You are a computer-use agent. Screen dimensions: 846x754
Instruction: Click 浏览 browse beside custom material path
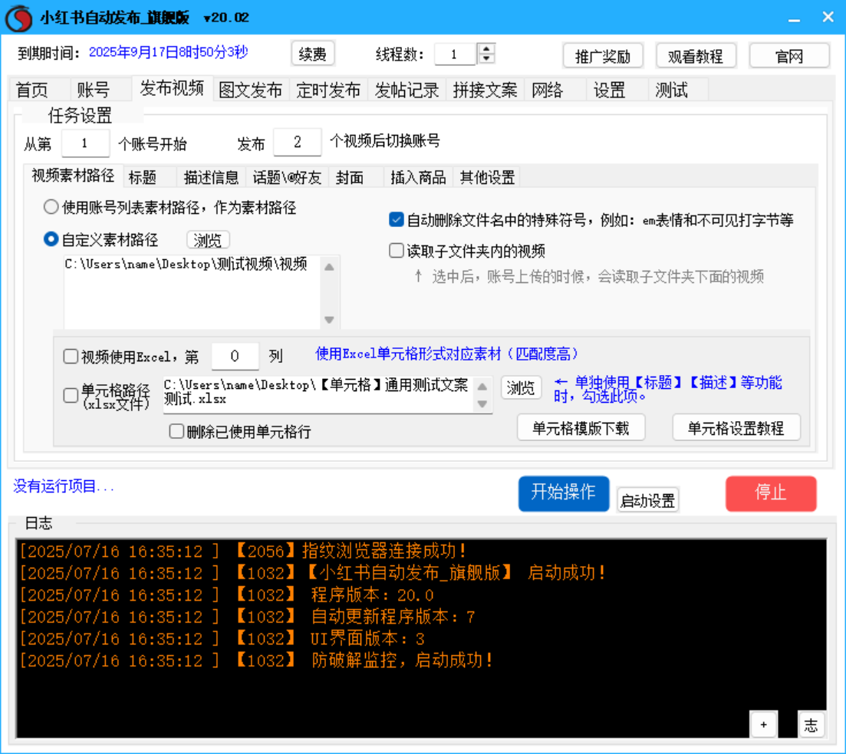[208, 240]
